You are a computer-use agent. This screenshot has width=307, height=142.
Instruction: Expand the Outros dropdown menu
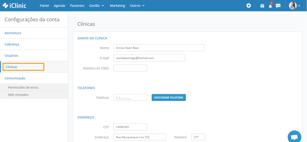(137, 6)
